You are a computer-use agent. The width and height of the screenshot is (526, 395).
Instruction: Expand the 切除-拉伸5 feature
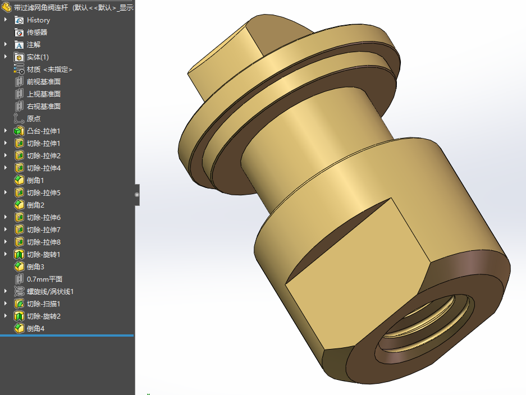(x=6, y=192)
